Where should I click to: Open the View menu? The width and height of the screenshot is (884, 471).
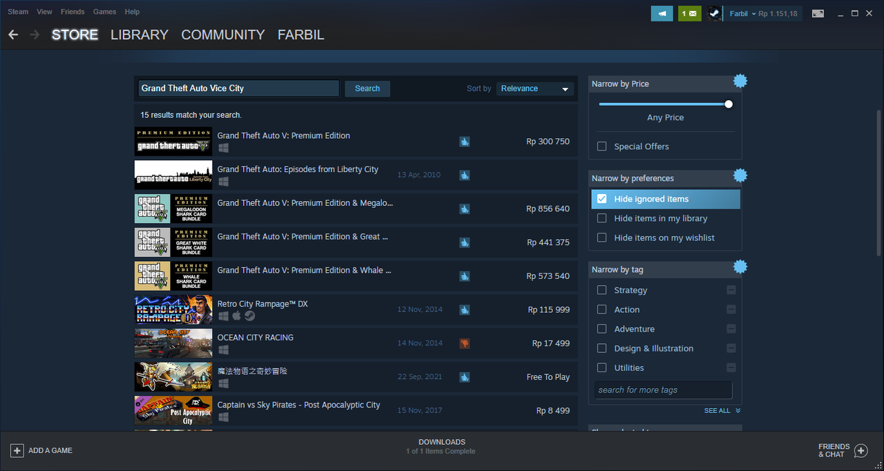[44, 12]
